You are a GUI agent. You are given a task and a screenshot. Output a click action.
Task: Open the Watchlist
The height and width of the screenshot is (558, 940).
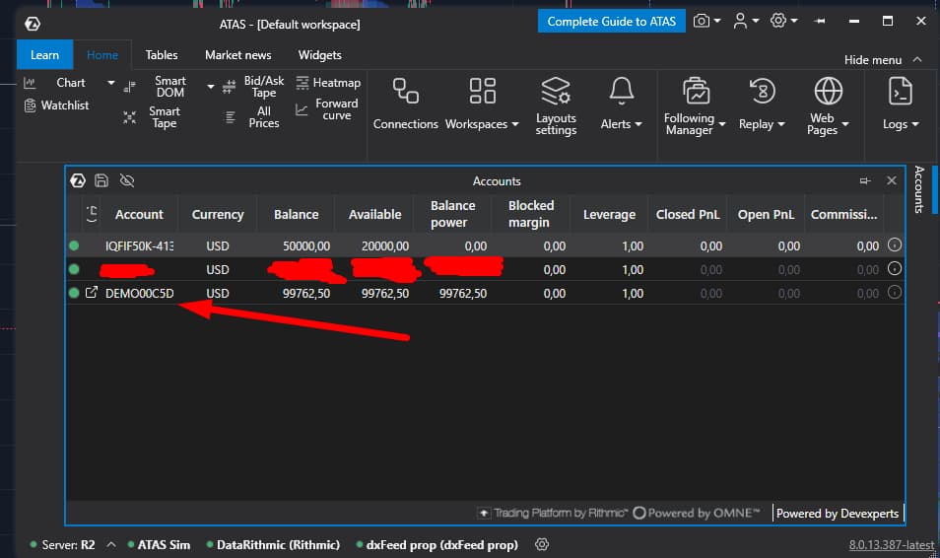coord(56,105)
